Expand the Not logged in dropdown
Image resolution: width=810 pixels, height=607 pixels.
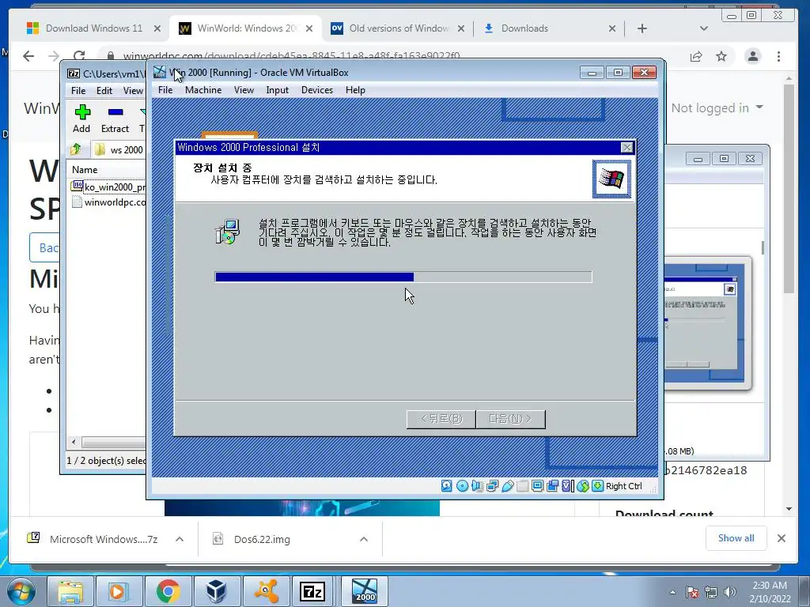tap(717, 107)
